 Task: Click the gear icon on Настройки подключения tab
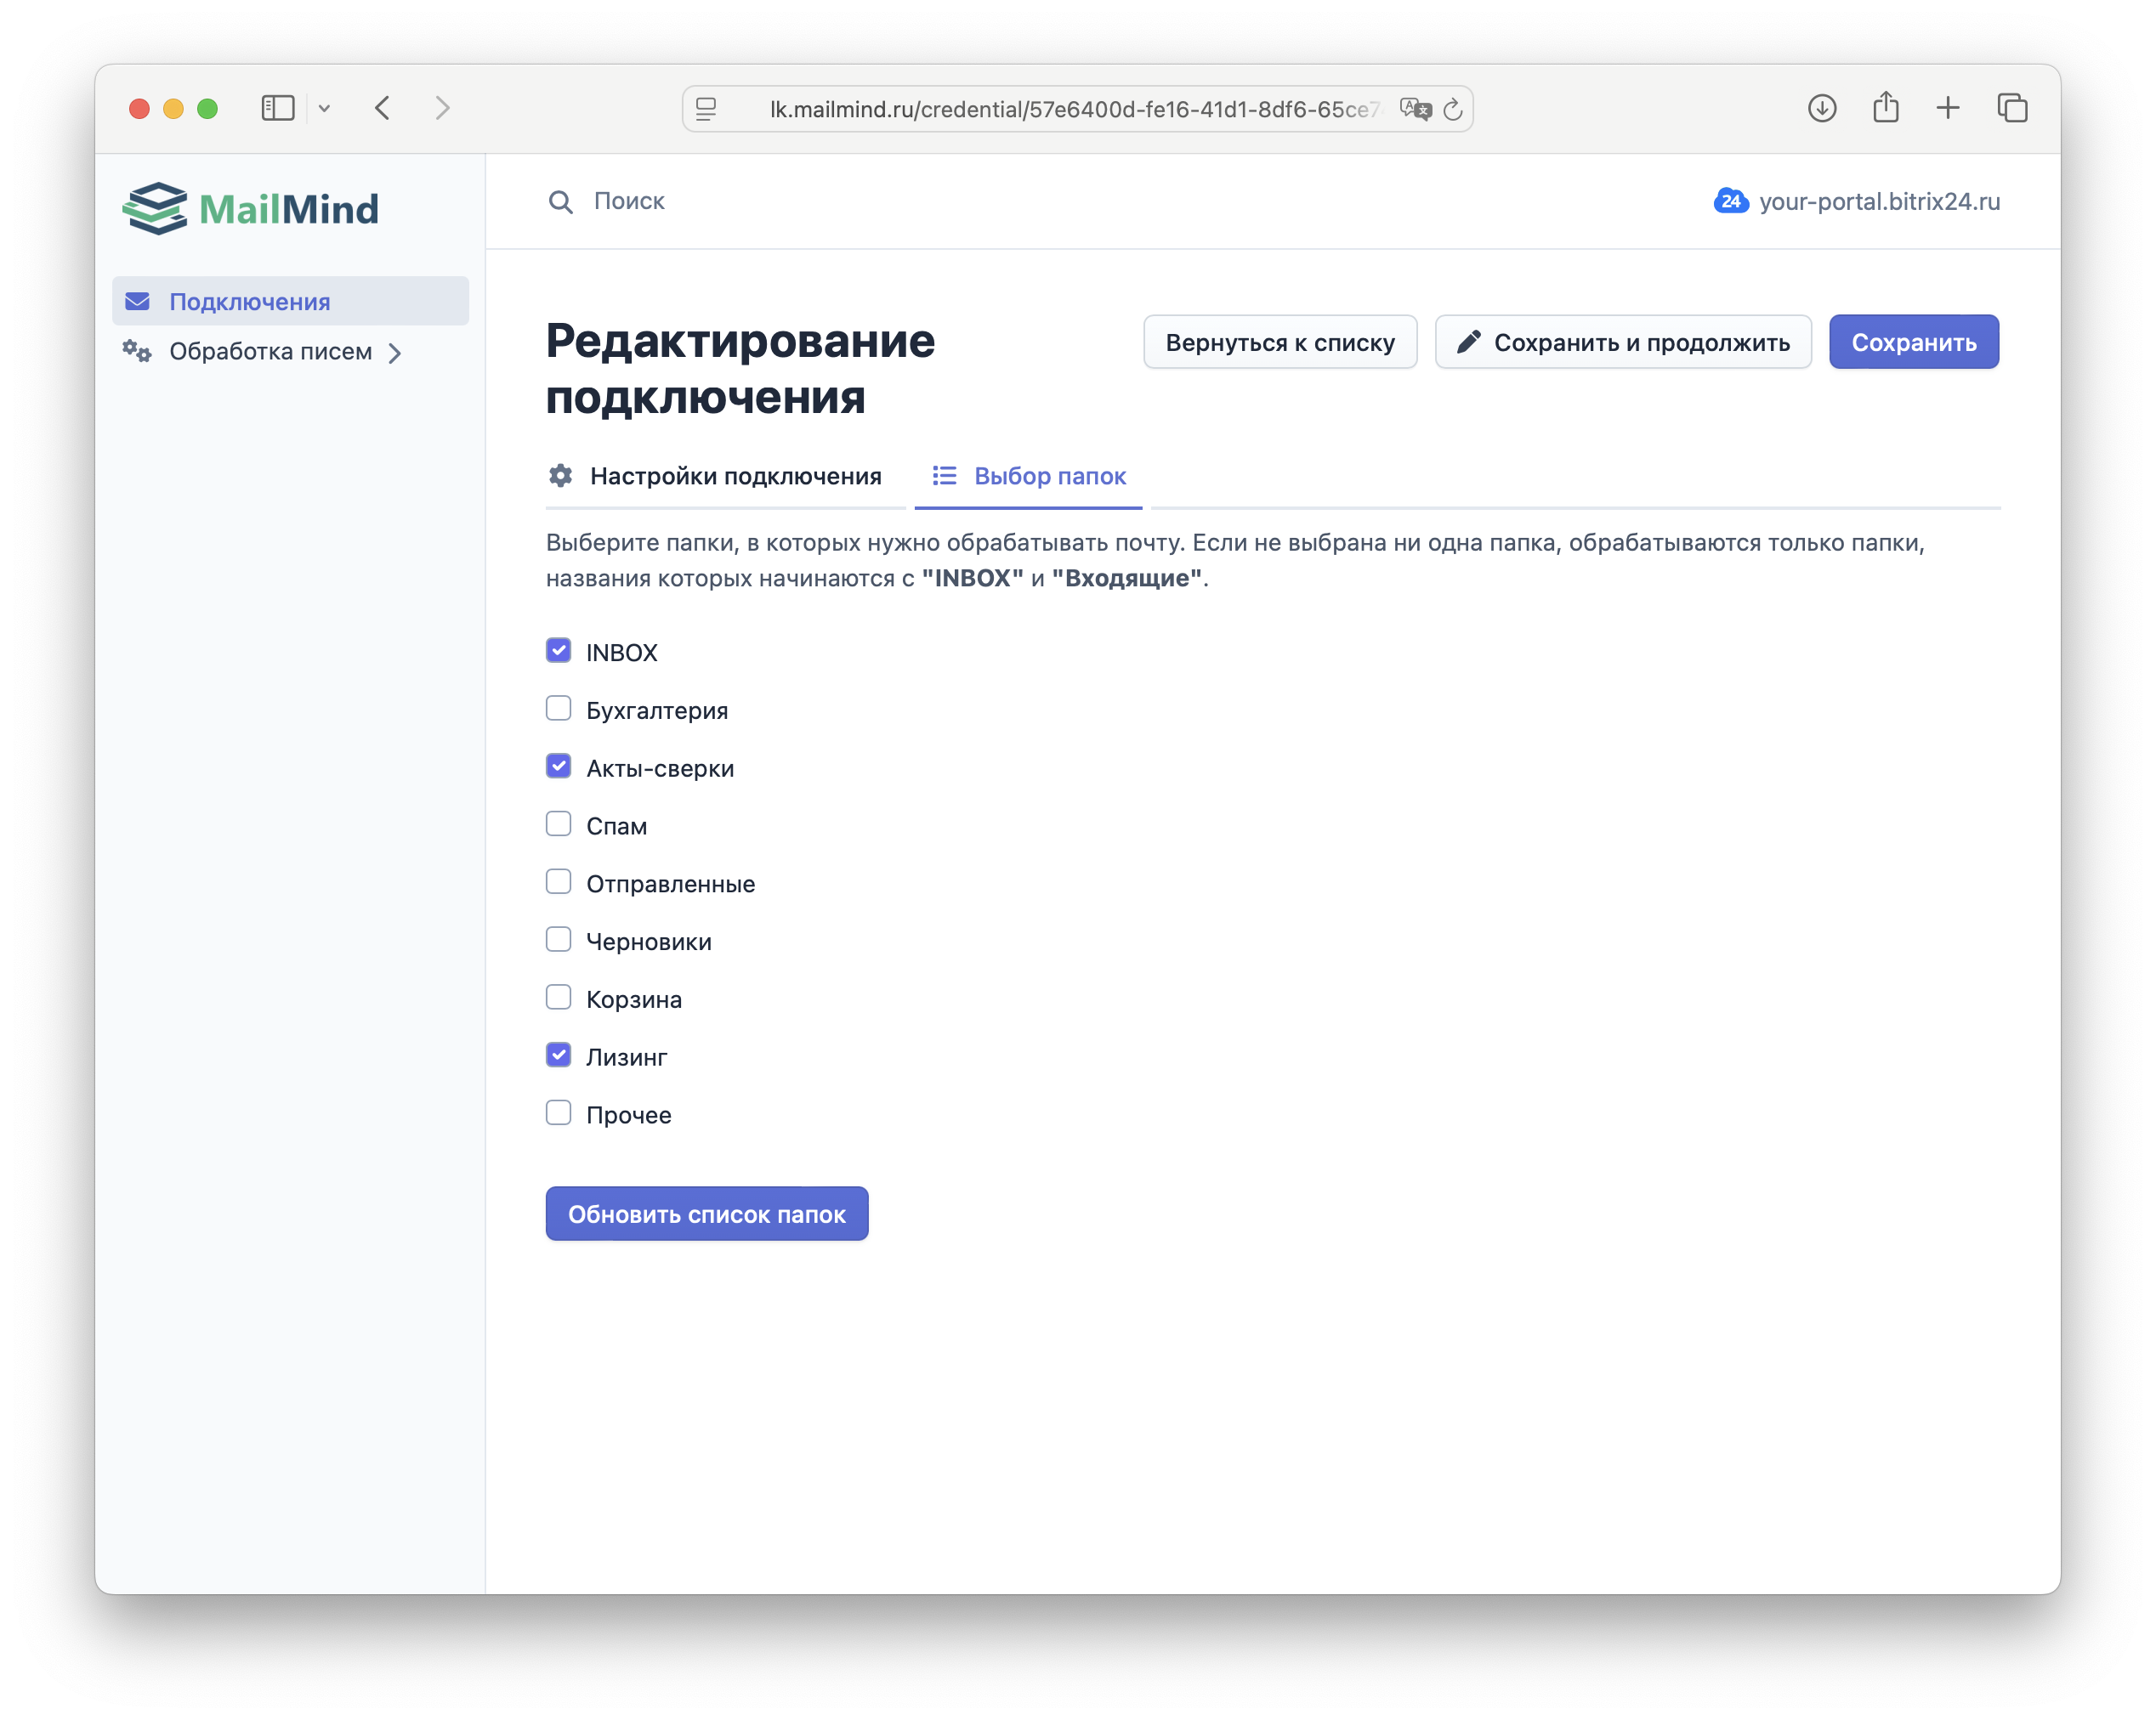coord(561,477)
